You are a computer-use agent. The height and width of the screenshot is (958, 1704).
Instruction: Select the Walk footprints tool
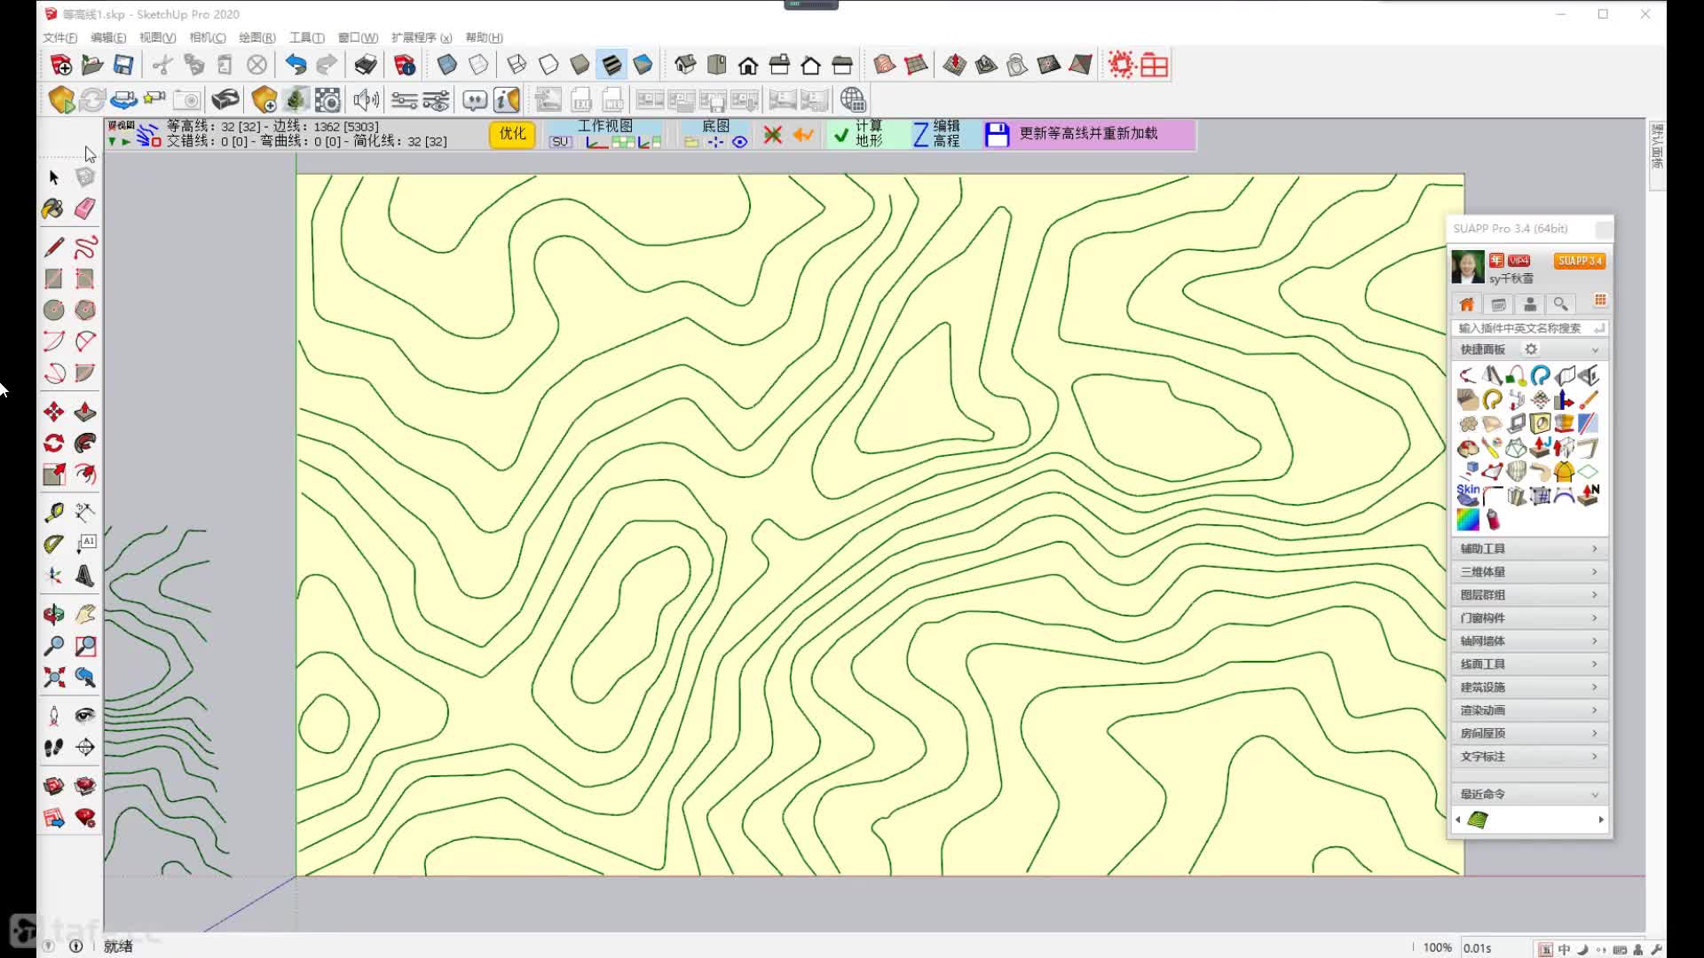coord(54,747)
